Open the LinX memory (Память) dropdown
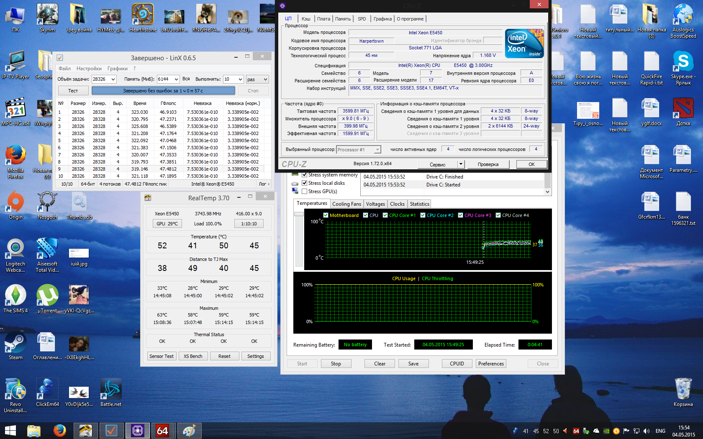Viewport: 703px width, 439px height. coord(176,79)
